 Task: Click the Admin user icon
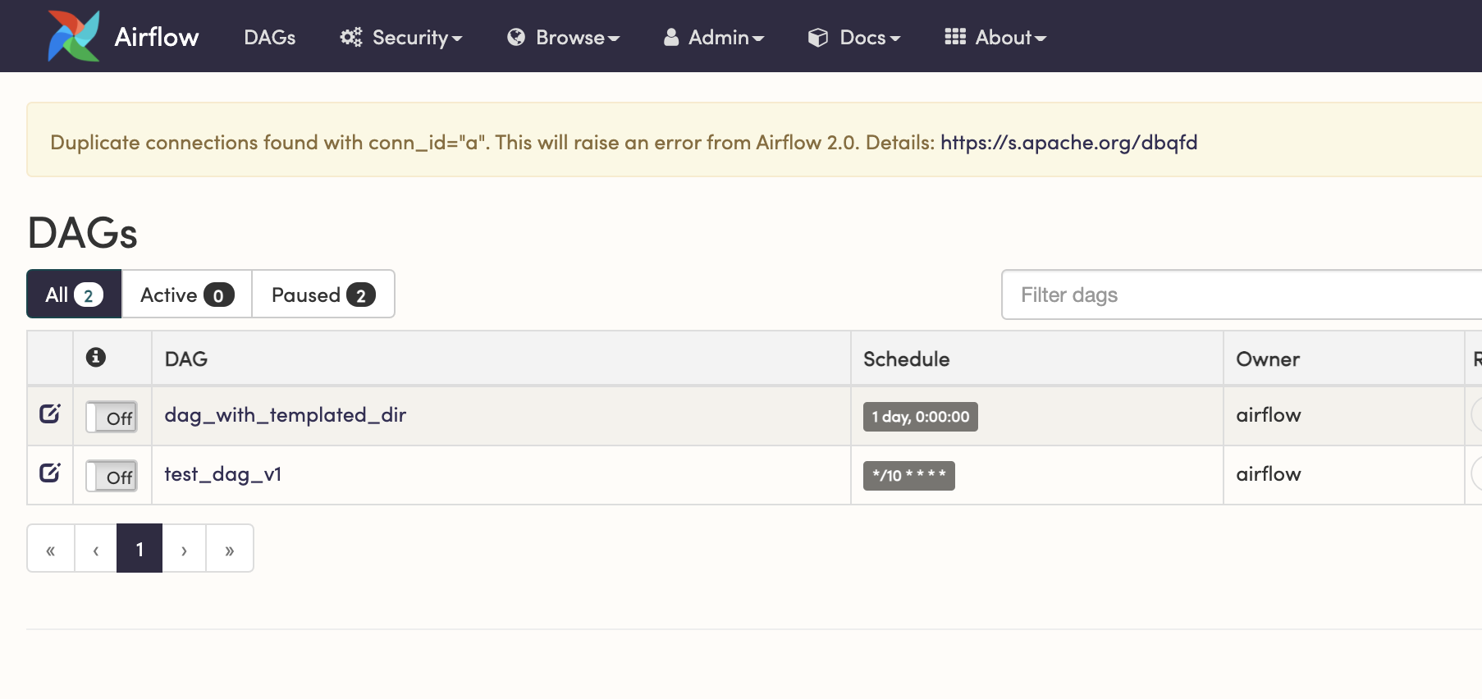(x=671, y=37)
